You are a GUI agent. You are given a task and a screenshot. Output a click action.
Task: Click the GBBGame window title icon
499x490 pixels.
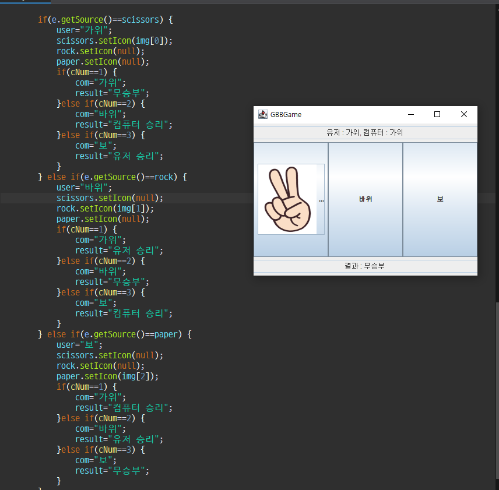pyautogui.click(x=262, y=114)
